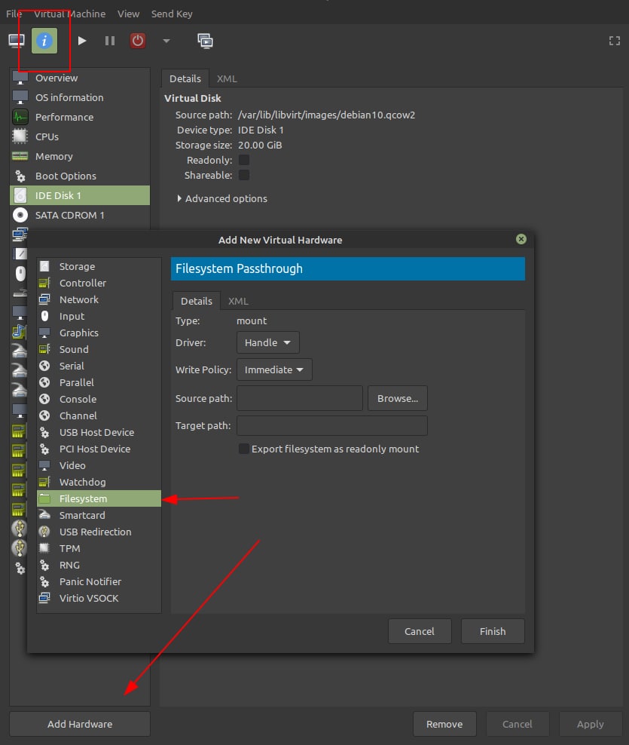The width and height of the screenshot is (629, 745).
Task: Click the Target path input field
Action: tap(332, 426)
